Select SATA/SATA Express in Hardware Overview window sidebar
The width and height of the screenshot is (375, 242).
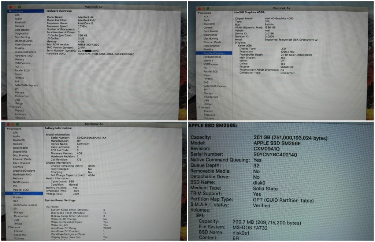coord(26,85)
